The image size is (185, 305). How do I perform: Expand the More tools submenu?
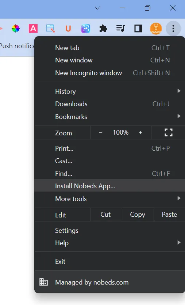click(x=110, y=198)
